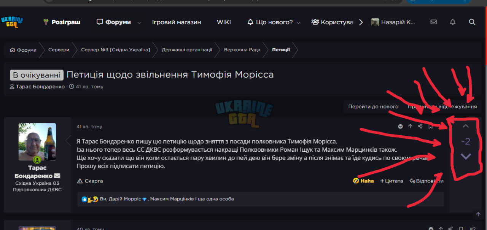
Task: Open the first post's options dropdown arrow icon
Action: [x=400, y=127]
